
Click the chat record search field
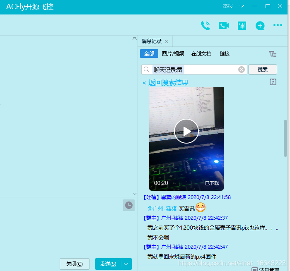tap(194, 70)
